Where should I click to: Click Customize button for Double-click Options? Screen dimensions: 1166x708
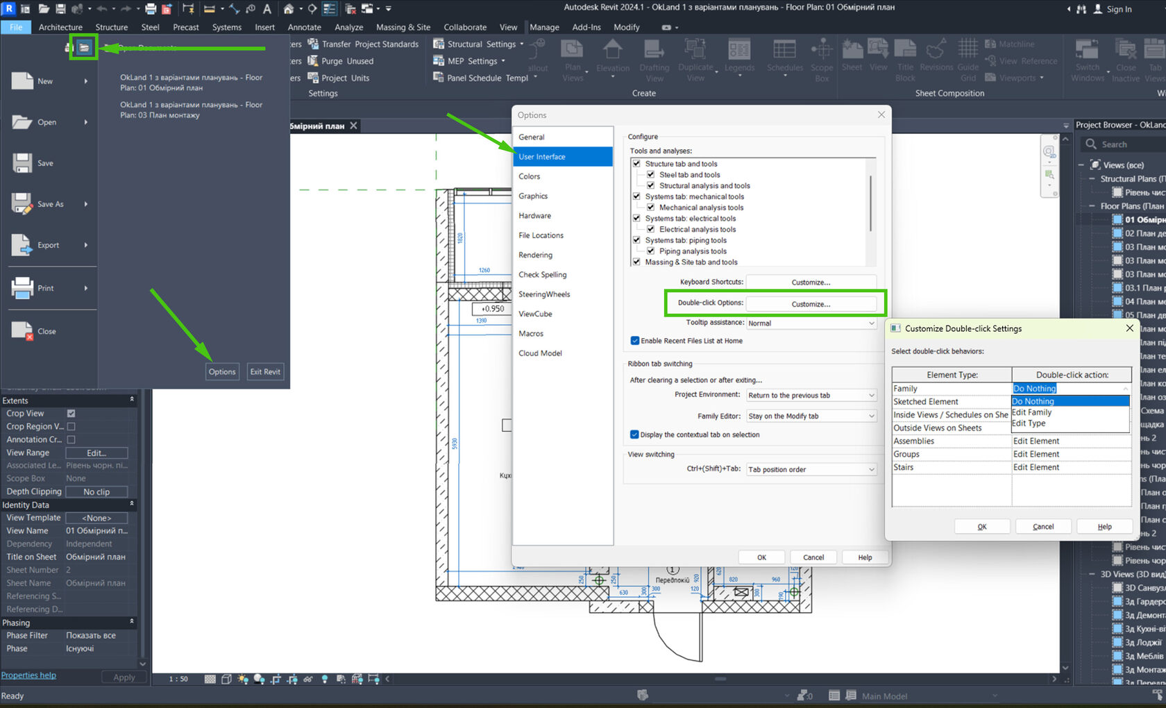point(811,304)
